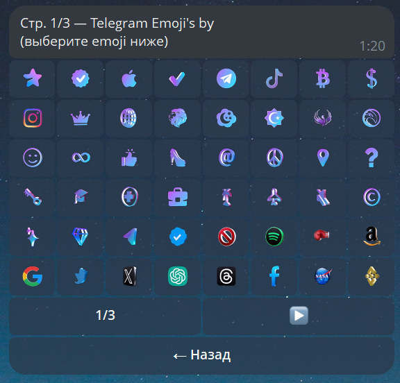Select the TikTok logo emoji

274,78
